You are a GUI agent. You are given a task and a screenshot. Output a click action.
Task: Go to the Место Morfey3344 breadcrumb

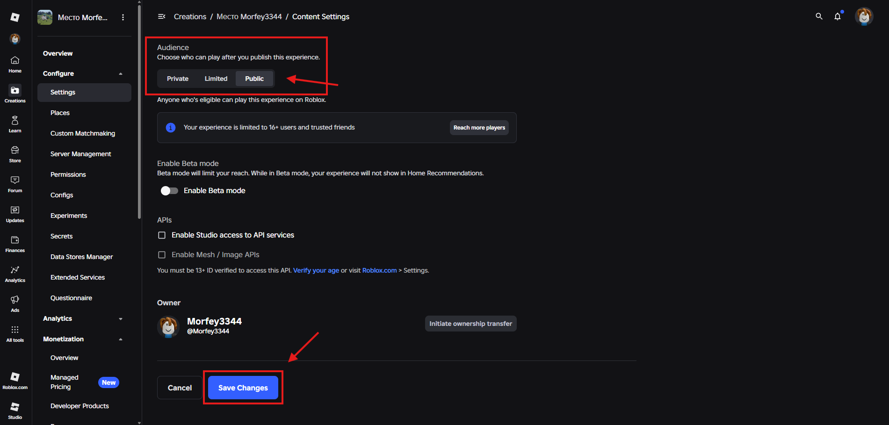249,16
